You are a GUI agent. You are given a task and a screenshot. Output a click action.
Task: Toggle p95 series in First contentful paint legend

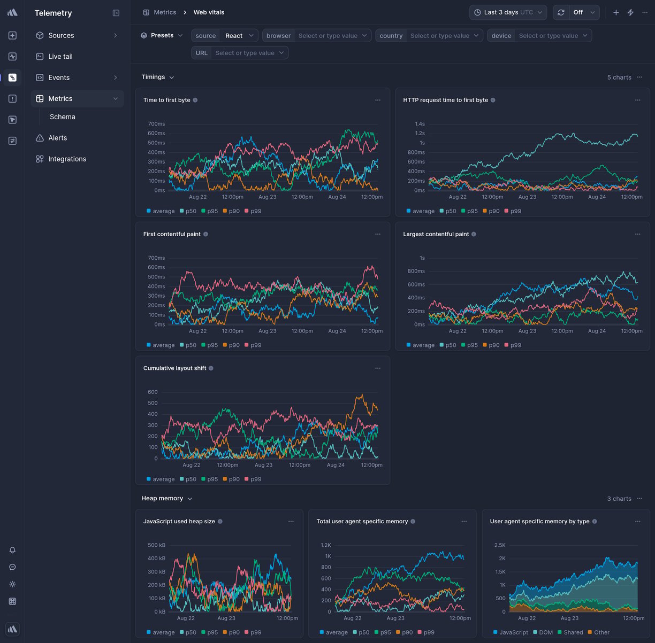(210, 345)
